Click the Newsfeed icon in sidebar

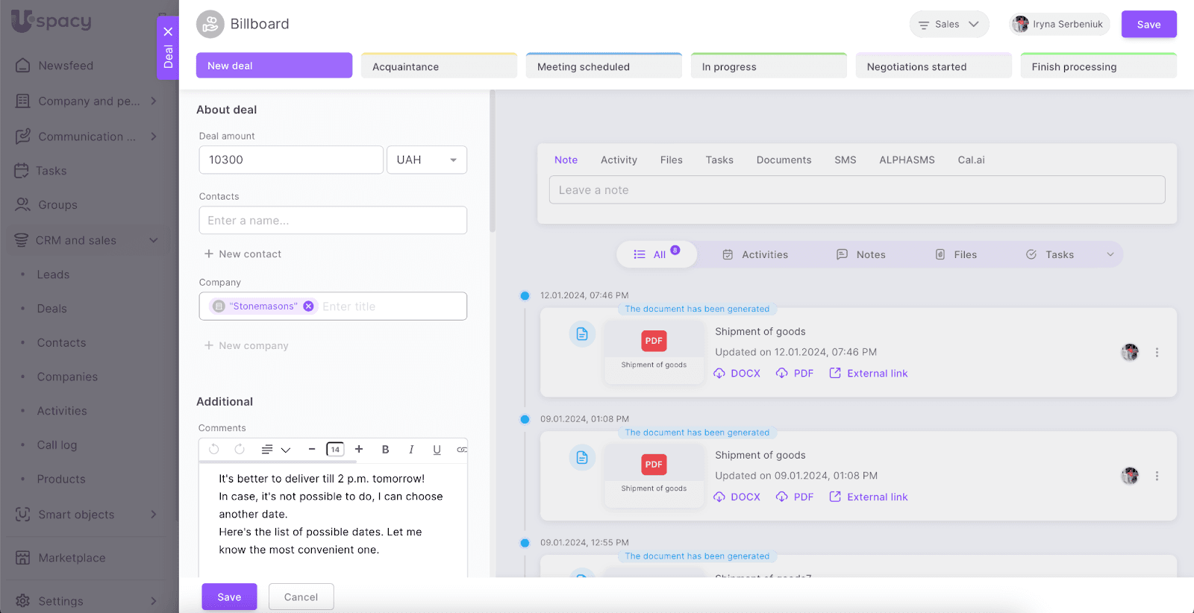point(23,66)
